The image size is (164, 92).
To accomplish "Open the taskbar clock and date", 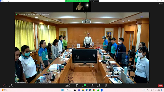I will tap(158, 90).
